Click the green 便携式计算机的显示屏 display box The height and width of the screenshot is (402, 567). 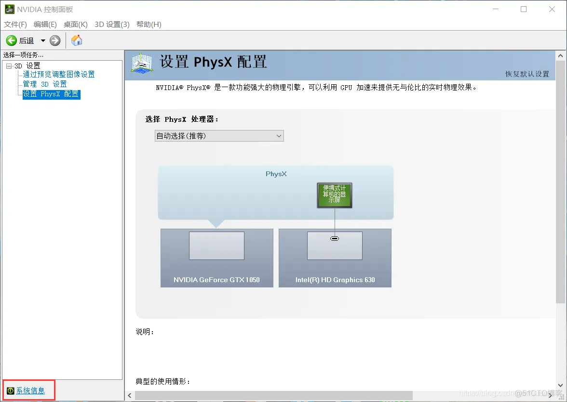pos(335,195)
